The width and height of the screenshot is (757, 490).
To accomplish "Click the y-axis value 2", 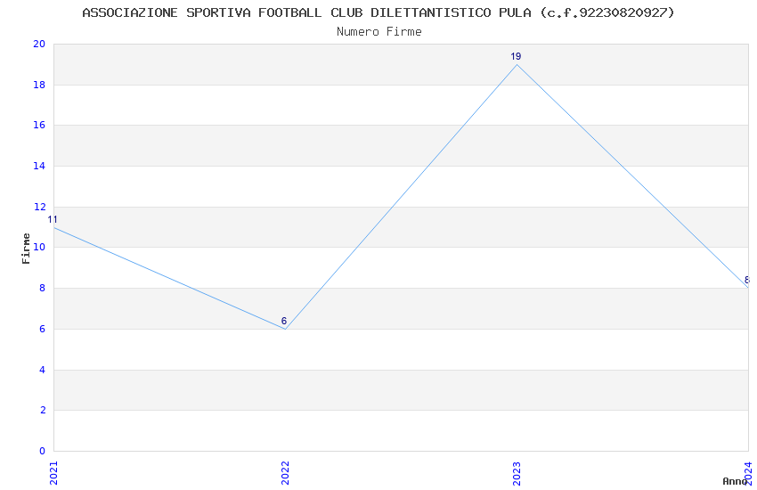I will click(41, 411).
